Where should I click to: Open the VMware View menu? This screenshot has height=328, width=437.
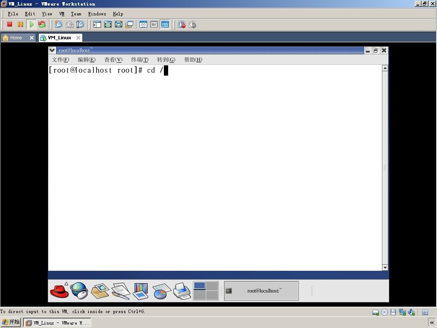point(47,14)
